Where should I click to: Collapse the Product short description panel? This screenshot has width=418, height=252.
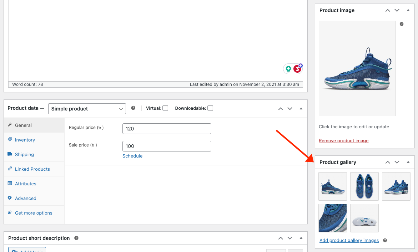[x=301, y=238]
